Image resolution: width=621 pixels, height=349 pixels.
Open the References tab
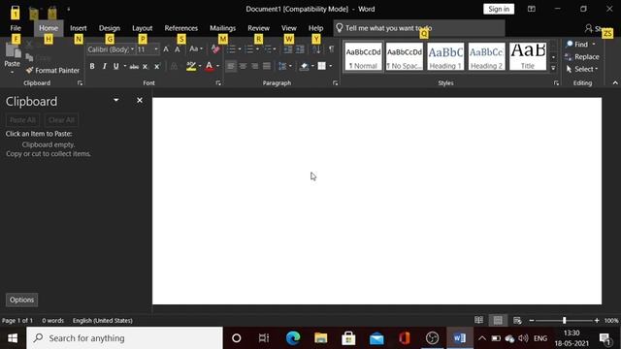coord(181,28)
